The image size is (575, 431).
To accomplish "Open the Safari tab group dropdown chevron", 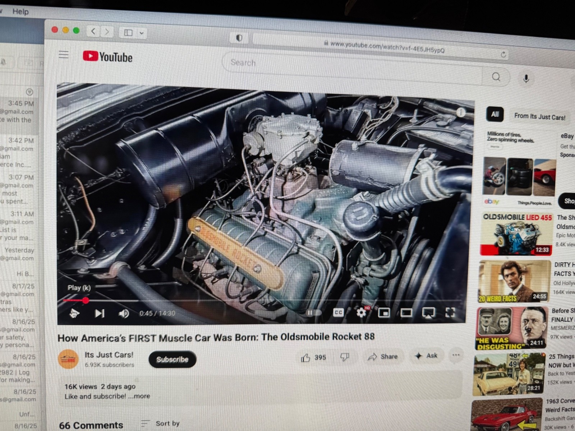I will click(x=142, y=33).
